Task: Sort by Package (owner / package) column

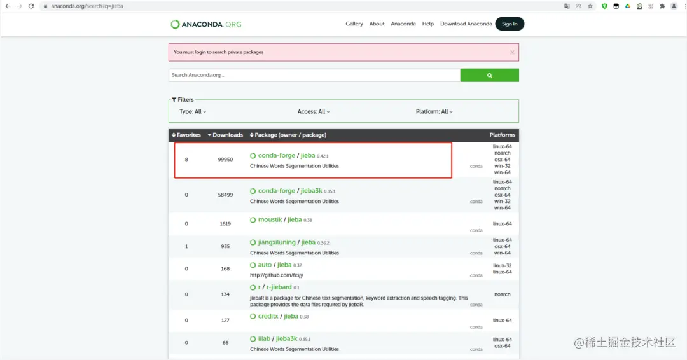Action: tap(288, 135)
